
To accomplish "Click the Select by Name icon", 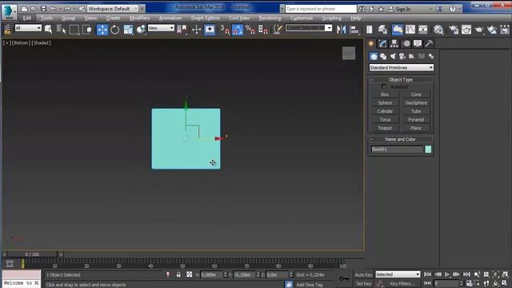I will point(61,30).
